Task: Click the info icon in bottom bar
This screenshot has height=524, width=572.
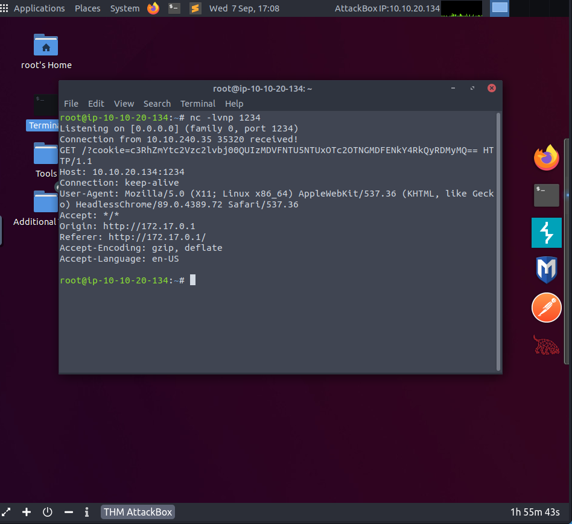Action: [x=87, y=512]
